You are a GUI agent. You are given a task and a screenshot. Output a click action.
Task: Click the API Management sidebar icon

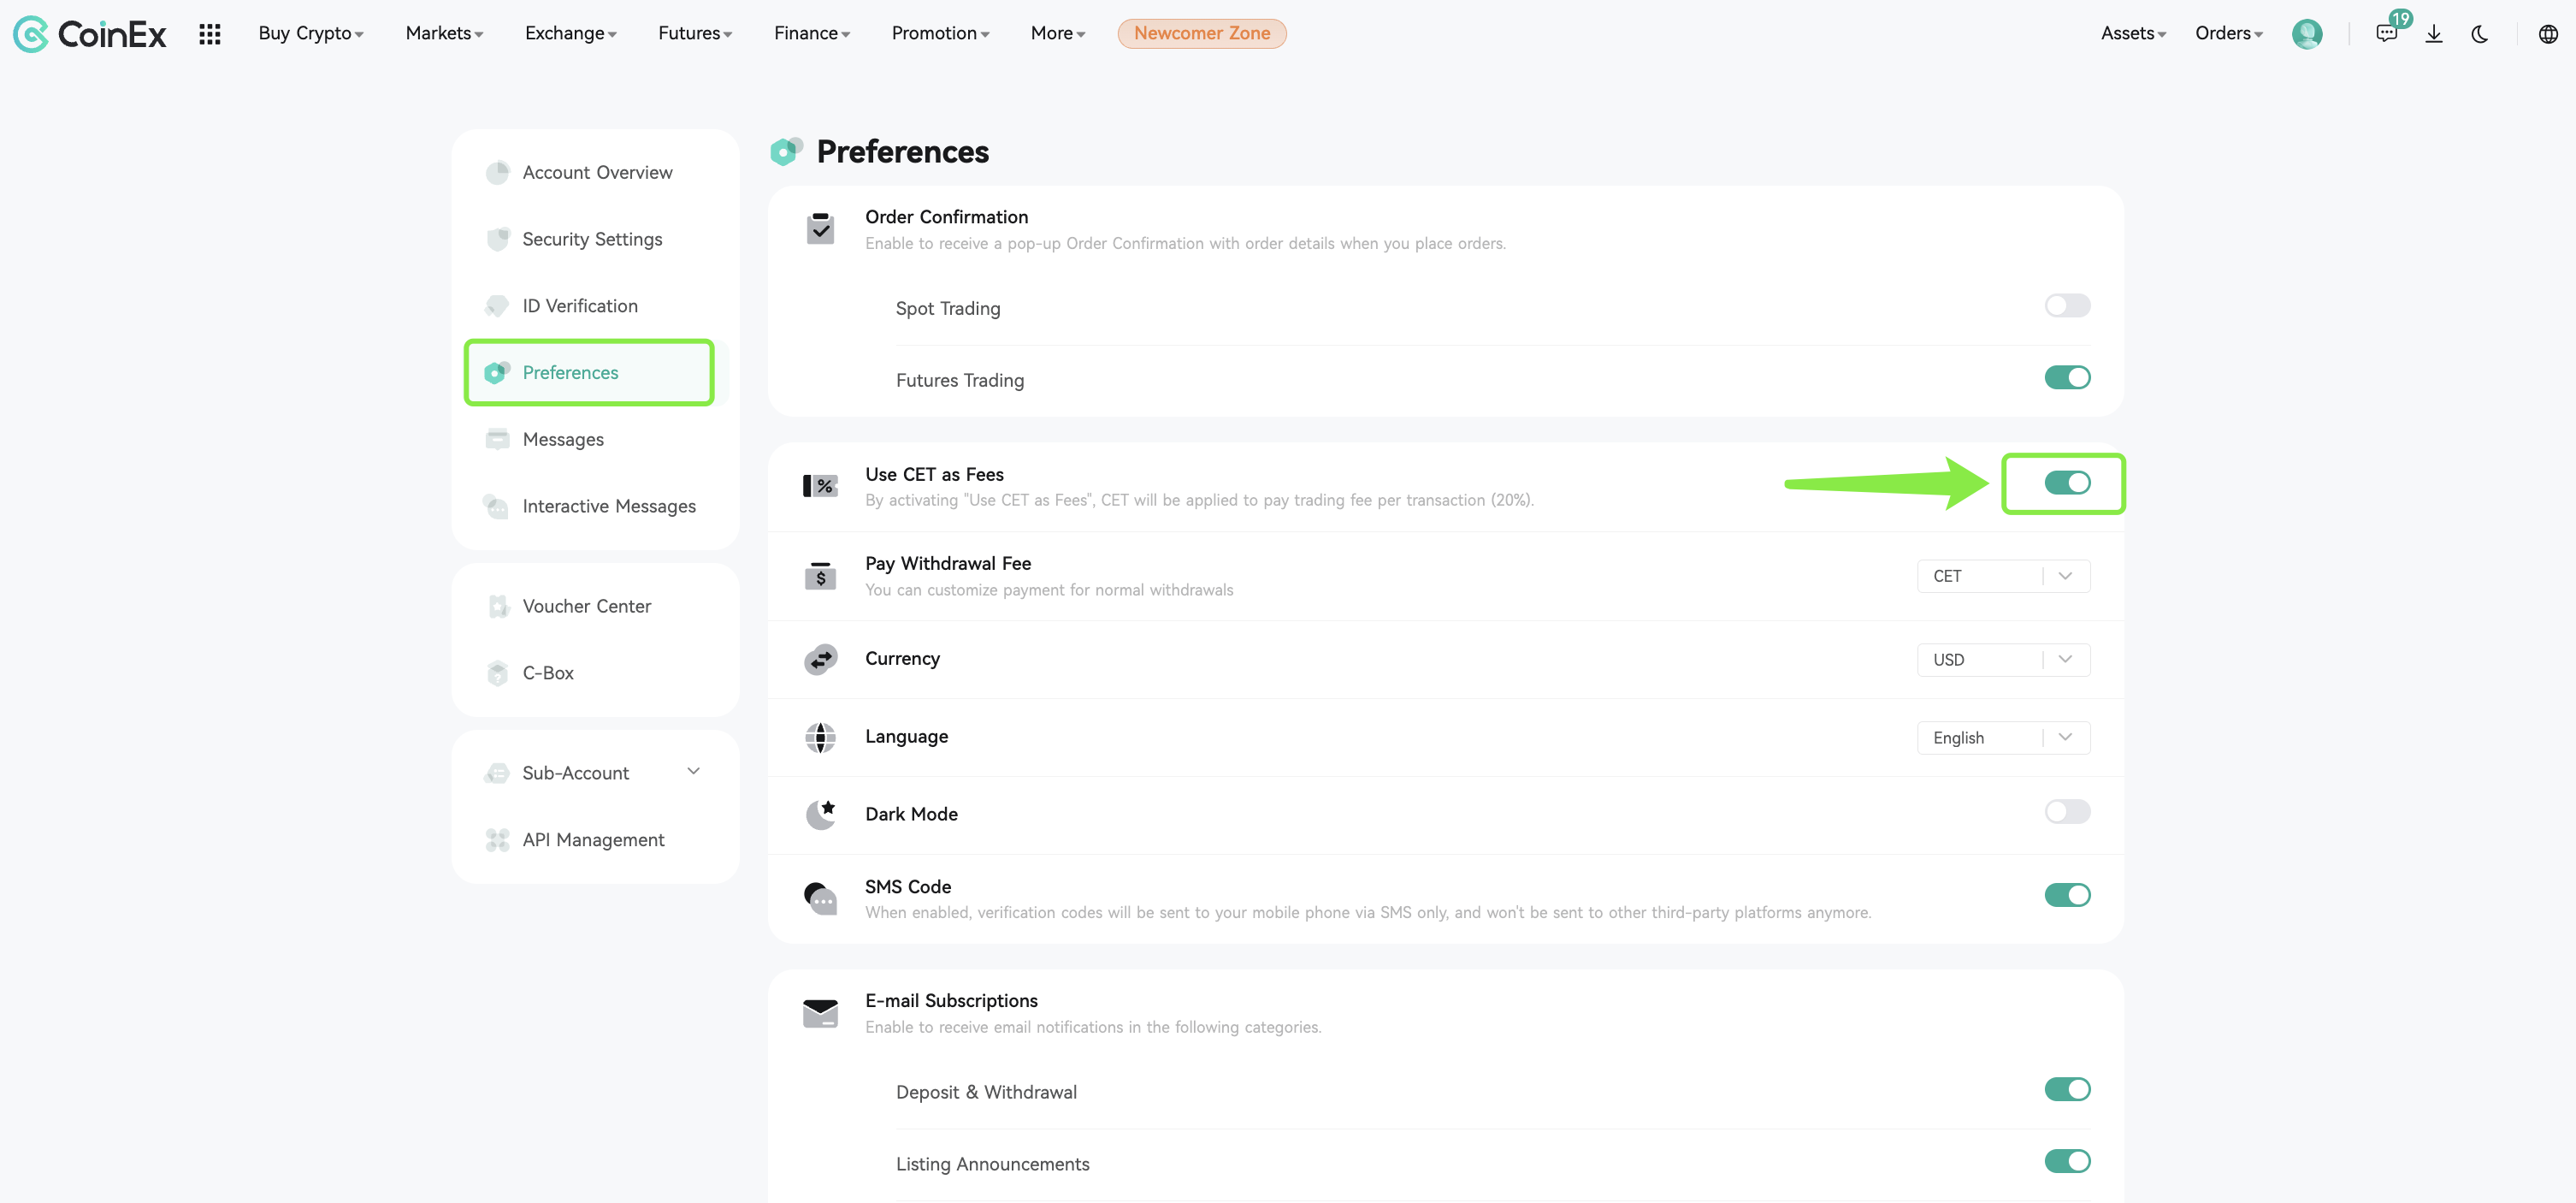click(497, 839)
